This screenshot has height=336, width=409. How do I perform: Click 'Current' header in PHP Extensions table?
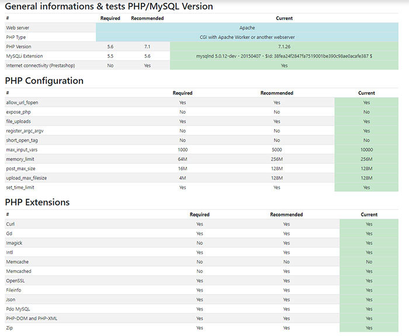click(369, 214)
